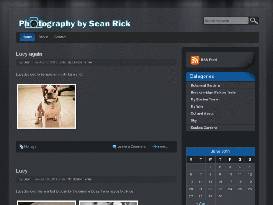
Task: Click calendar date 10
Action: 230,174
